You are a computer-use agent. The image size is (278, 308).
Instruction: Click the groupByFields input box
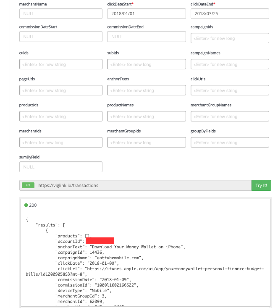pyautogui.click(x=230, y=142)
